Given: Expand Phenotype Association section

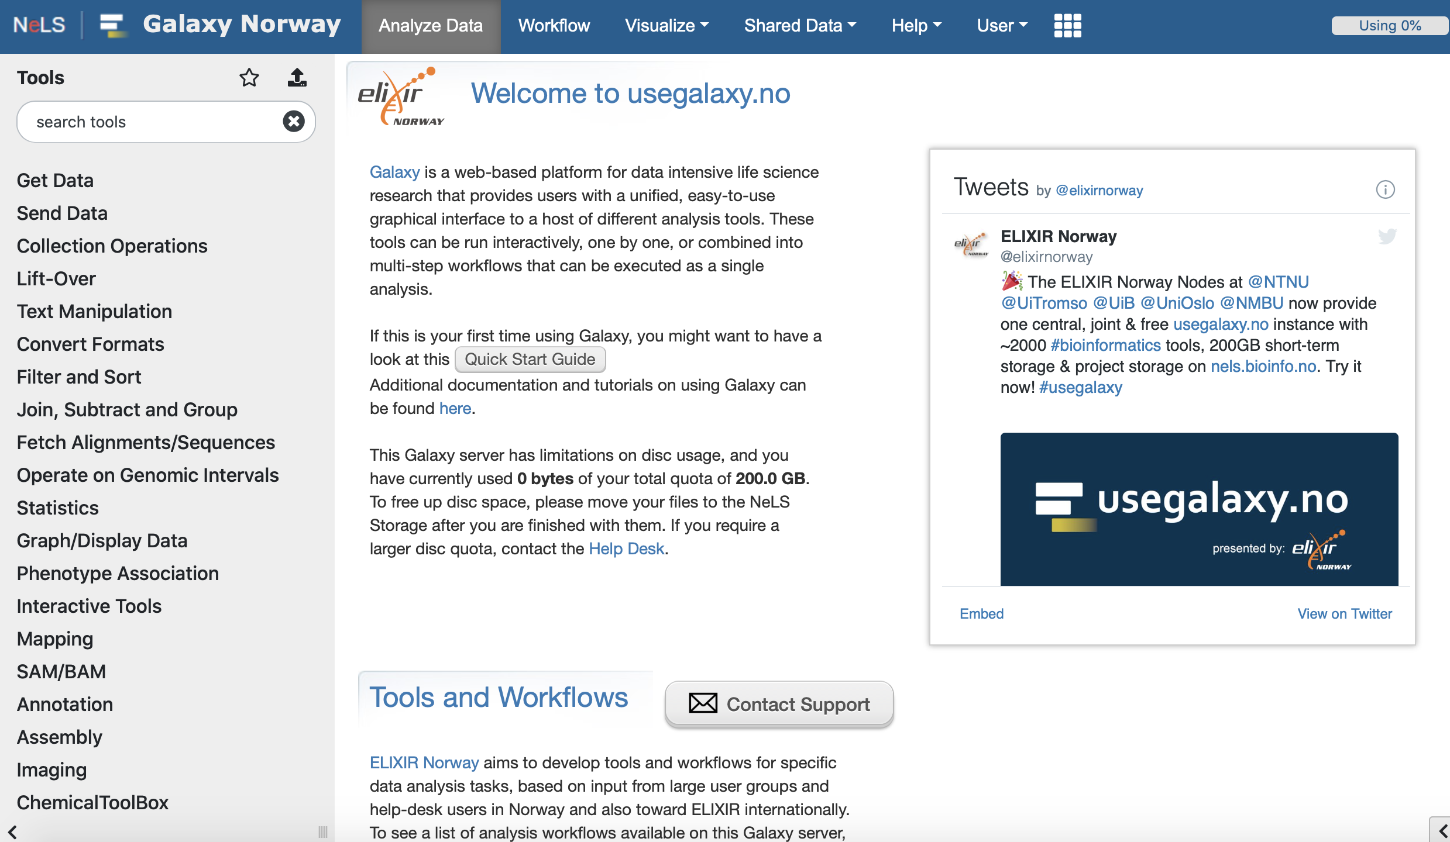Looking at the screenshot, I should point(118,573).
